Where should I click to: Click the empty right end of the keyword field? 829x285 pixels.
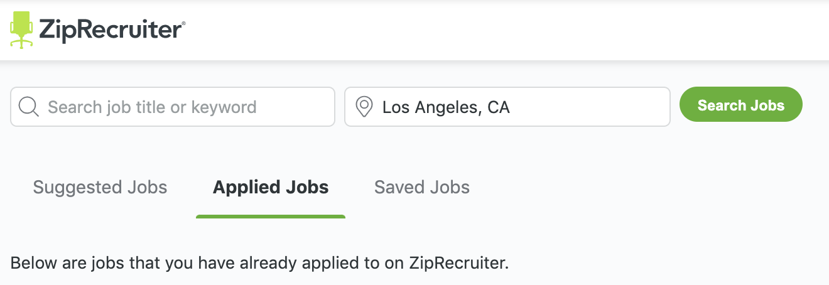[301, 107]
